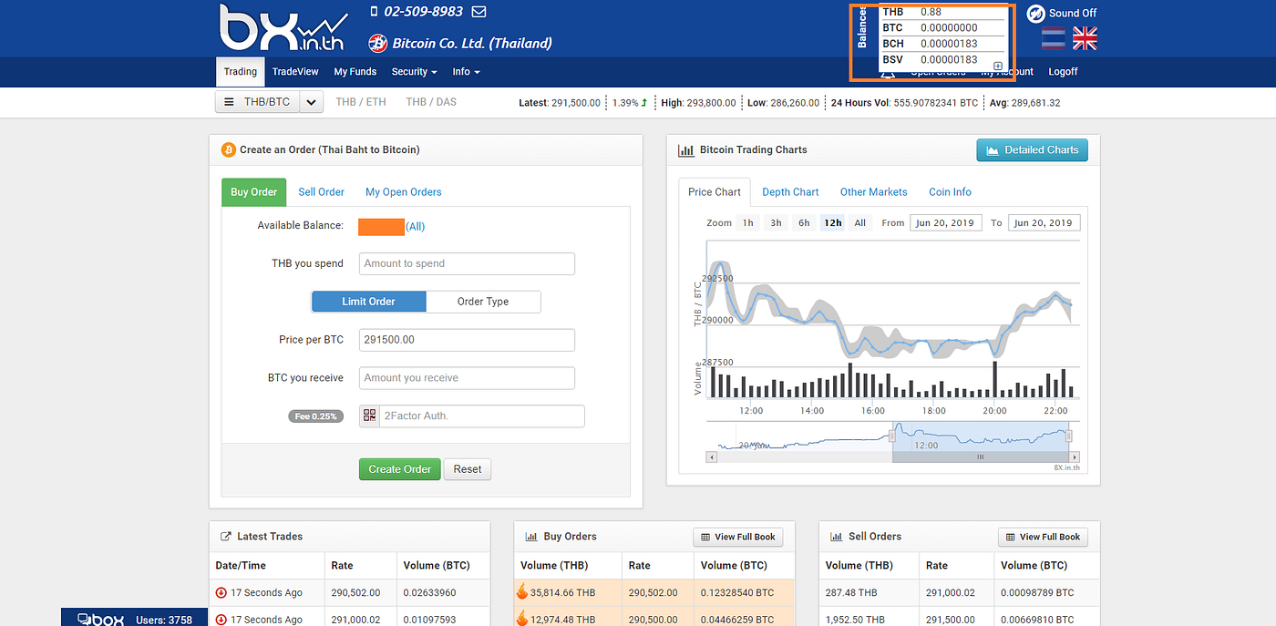Click the Fee 0.25% badge
The width and height of the screenshot is (1276, 626).
(316, 416)
